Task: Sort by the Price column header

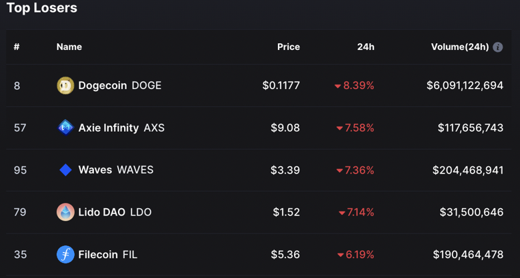Action: [x=289, y=47]
